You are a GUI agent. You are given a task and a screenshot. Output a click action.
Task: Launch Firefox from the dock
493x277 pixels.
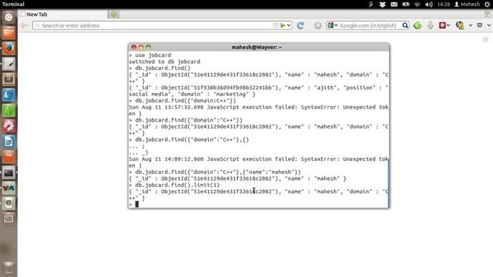(x=8, y=48)
